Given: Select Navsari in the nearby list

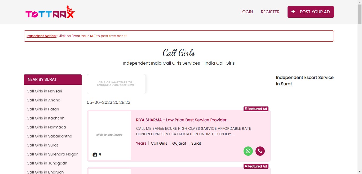Looking at the screenshot, I should [44, 91].
